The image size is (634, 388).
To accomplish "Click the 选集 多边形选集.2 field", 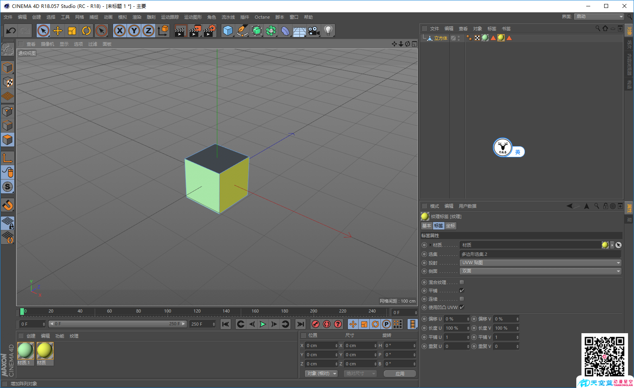I will click(x=540, y=254).
